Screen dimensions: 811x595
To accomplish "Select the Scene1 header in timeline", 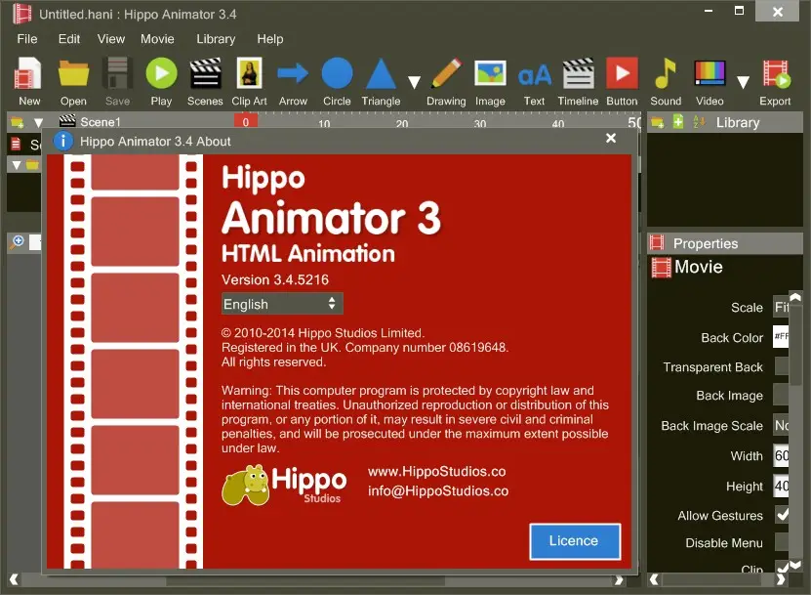I will coord(90,122).
